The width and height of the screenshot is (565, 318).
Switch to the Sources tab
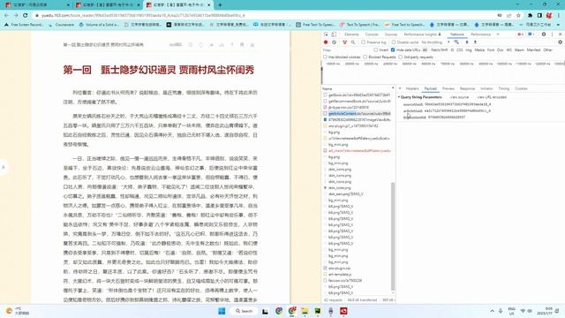tap(391, 34)
